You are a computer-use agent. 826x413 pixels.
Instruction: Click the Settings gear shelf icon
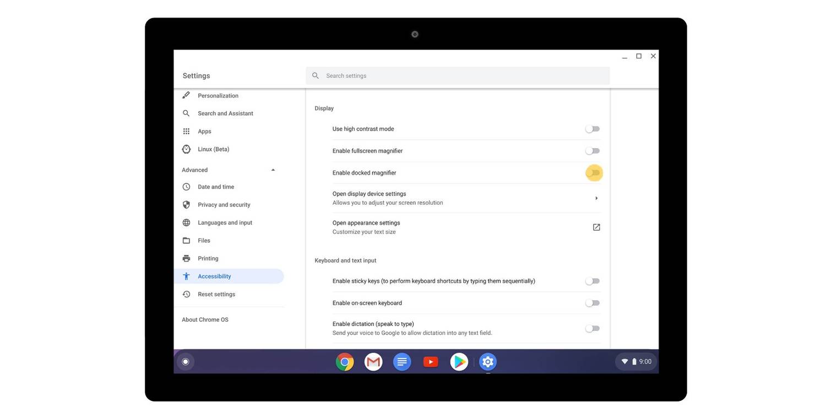point(488,362)
